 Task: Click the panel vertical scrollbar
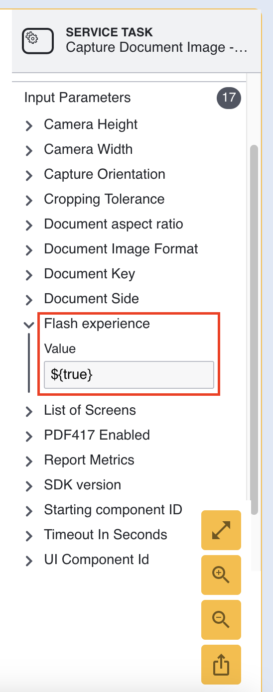pos(254,330)
